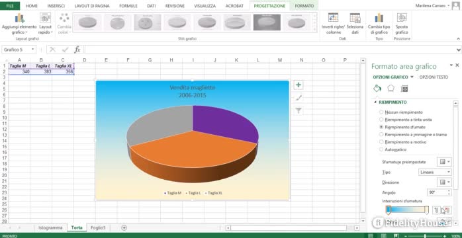The width and height of the screenshot is (462, 238).
Task: Select the Effetti pentagon icon in format pane
Action: pyautogui.click(x=391, y=88)
